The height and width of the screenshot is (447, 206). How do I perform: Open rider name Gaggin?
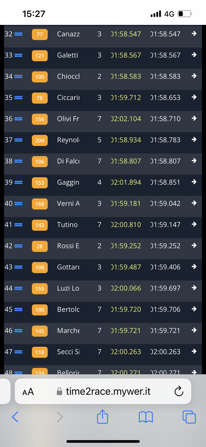click(x=68, y=182)
